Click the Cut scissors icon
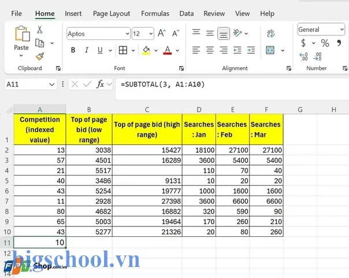 point(40,30)
